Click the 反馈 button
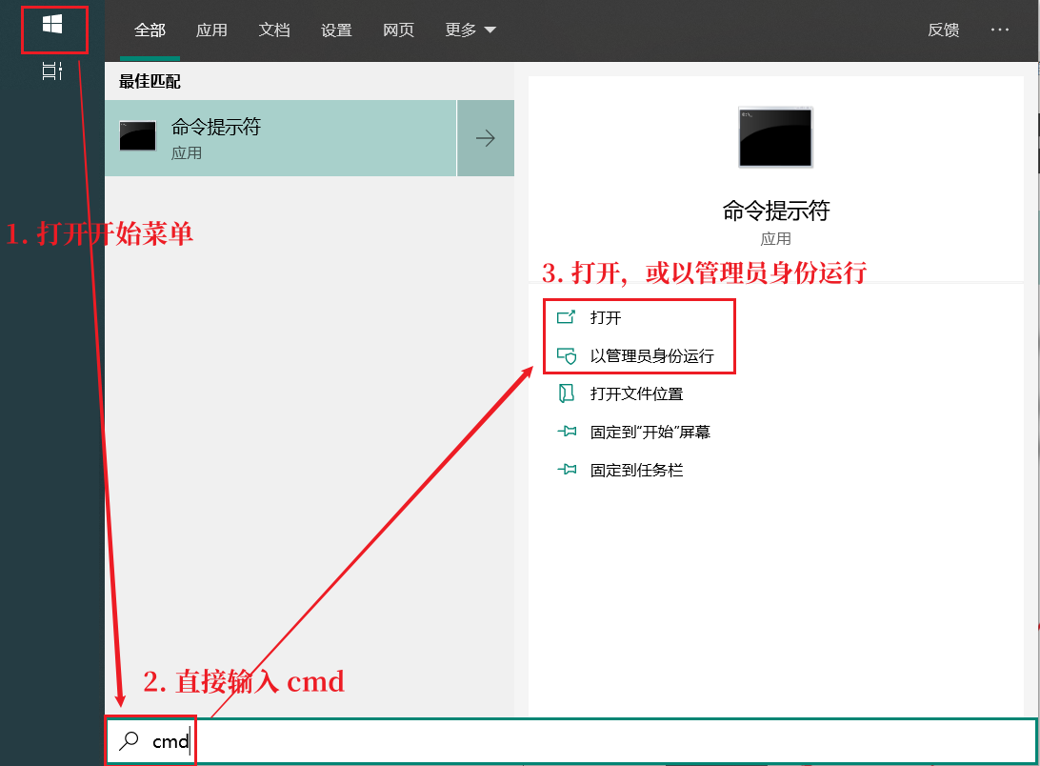This screenshot has height=766, width=1040. click(943, 30)
